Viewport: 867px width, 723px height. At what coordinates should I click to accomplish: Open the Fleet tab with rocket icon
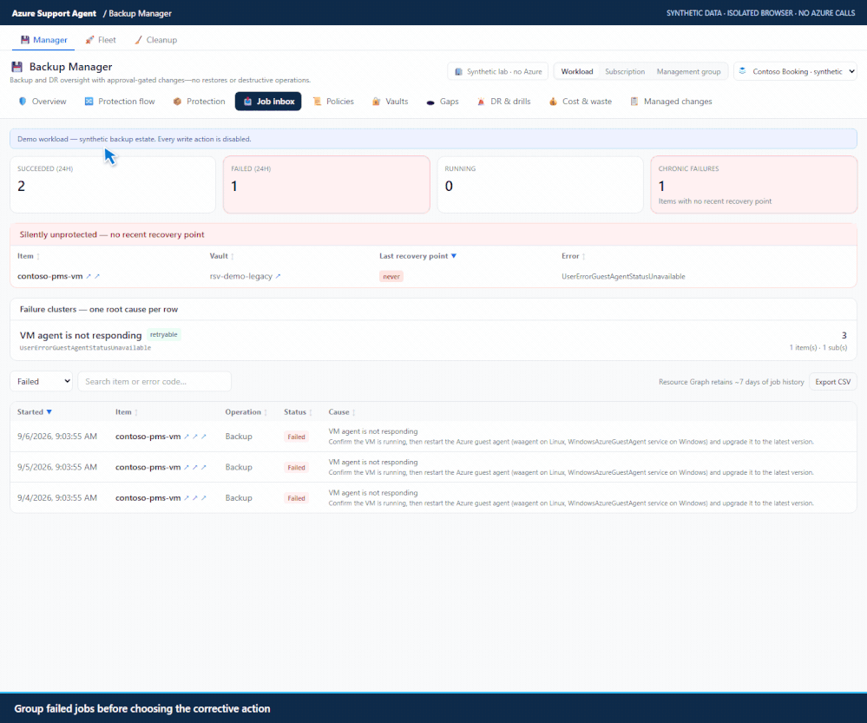tap(101, 40)
